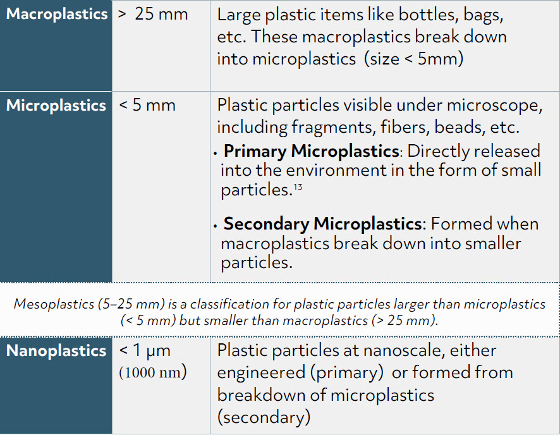Select the "> 25 mm" size cell

[x=153, y=14]
